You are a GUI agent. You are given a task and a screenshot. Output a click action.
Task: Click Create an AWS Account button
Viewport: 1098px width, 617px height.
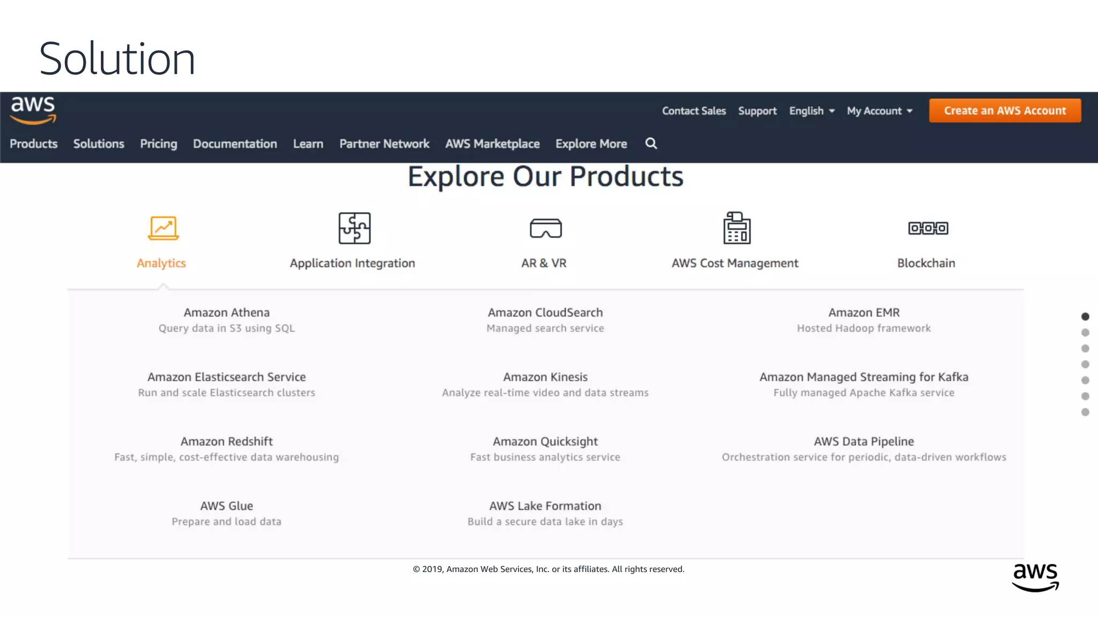pos(1005,110)
